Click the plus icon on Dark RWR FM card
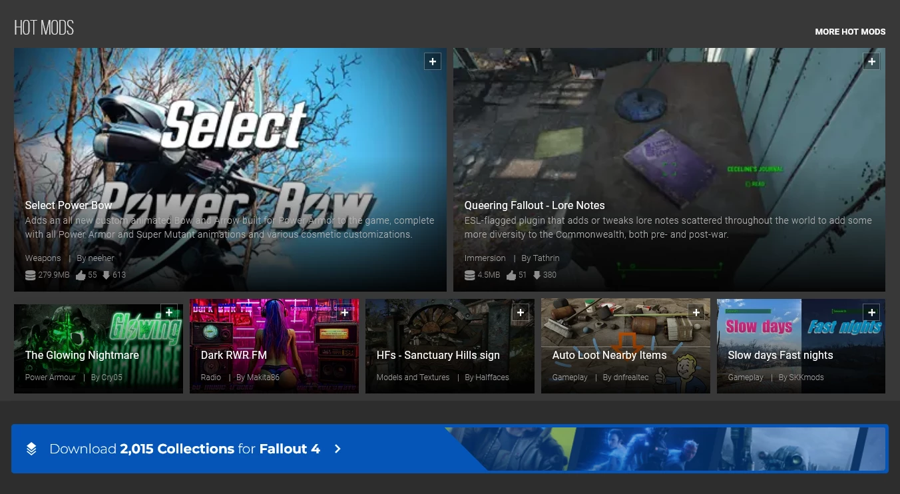 pos(345,312)
